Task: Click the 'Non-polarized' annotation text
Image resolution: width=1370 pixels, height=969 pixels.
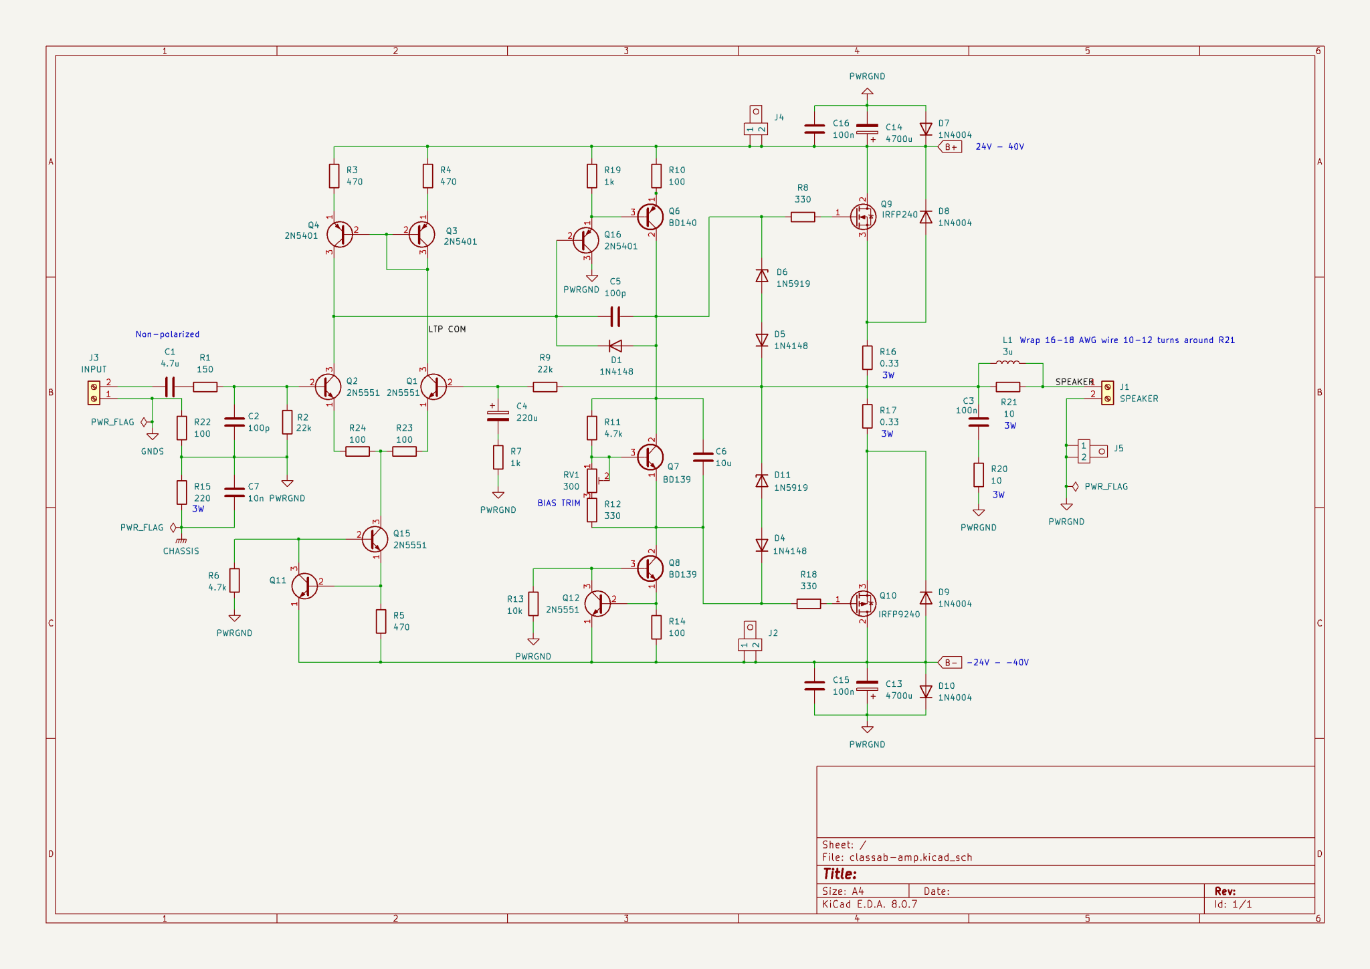Action: pos(167,334)
